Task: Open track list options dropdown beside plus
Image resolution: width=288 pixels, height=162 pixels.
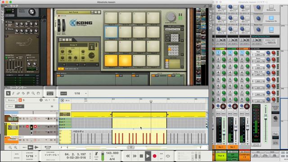Action: (47, 100)
